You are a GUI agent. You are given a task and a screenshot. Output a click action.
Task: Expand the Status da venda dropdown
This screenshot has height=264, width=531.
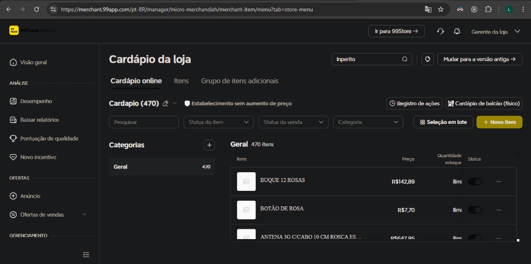pyautogui.click(x=294, y=122)
